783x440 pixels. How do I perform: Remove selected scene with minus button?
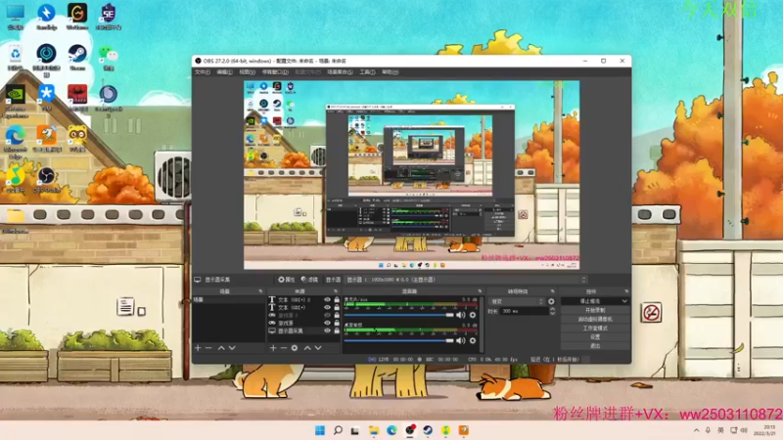(x=208, y=348)
